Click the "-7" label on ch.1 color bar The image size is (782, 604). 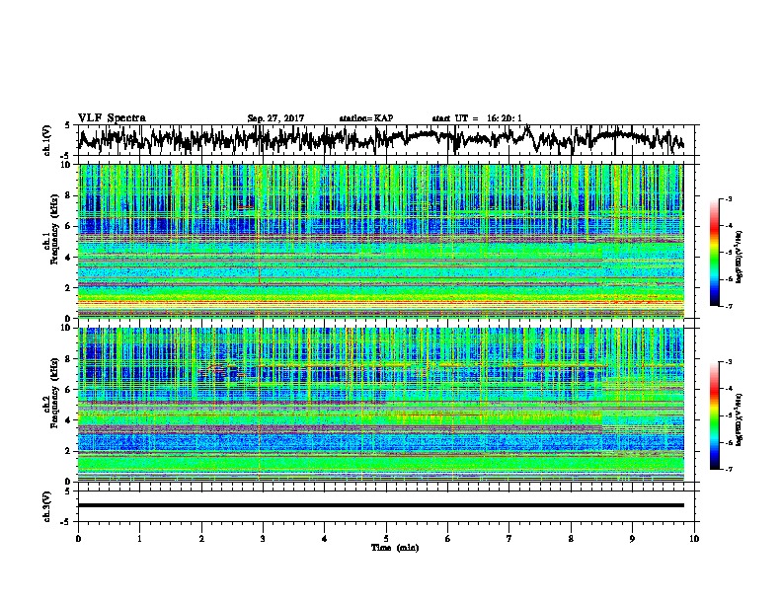click(x=728, y=306)
